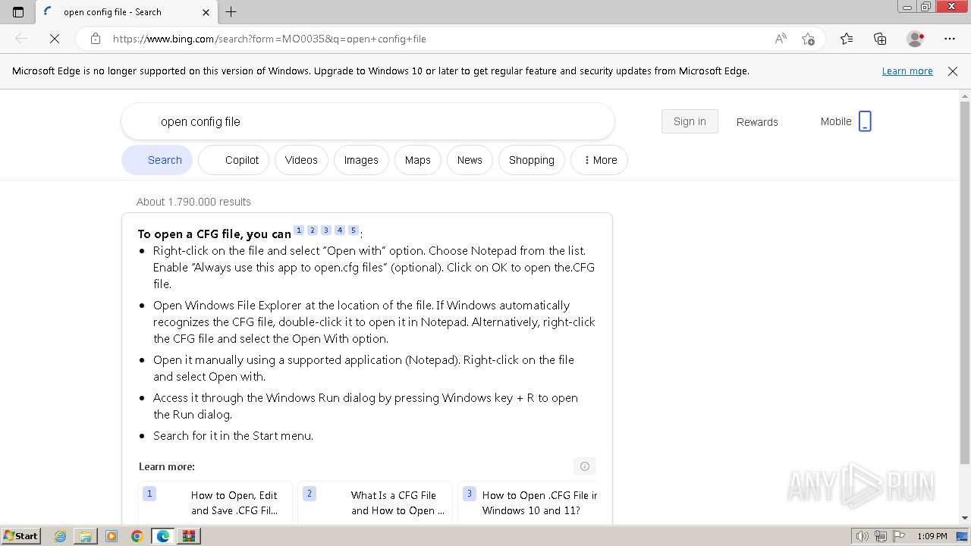Open the tab actions menu icon
971x546 pixels.
click(x=18, y=11)
